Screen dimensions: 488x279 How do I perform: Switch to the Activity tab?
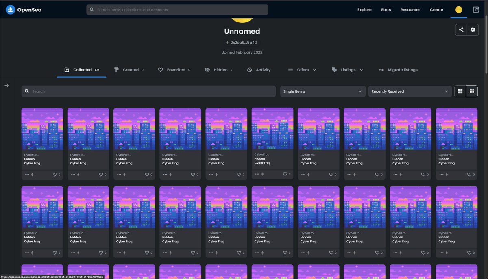[259, 70]
